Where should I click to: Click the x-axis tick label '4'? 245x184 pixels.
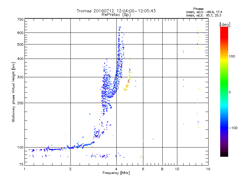tap(116, 169)
